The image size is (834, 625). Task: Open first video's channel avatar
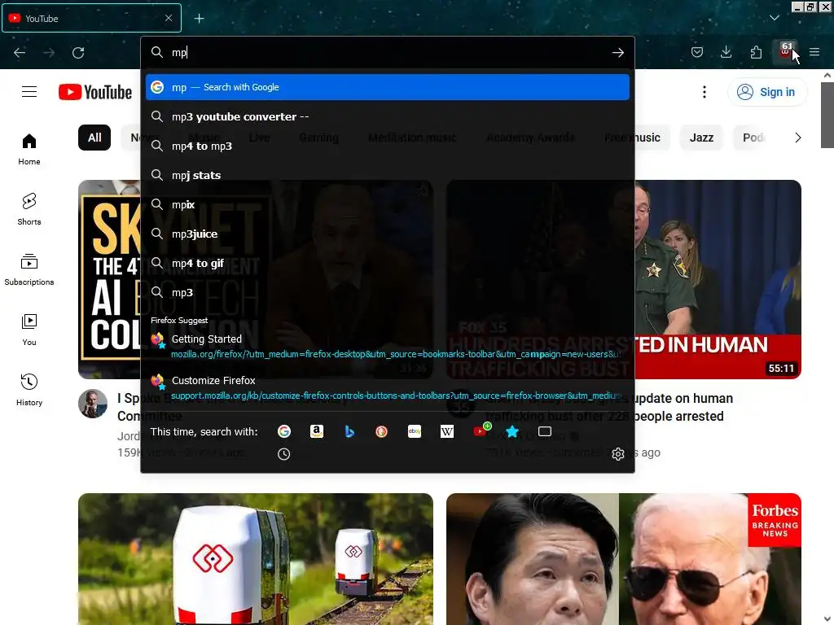[x=93, y=404]
